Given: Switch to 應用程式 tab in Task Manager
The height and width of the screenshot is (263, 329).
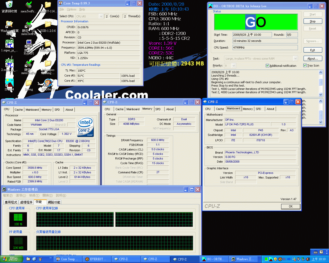Looking at the screenshot, I should coord(11,202).
